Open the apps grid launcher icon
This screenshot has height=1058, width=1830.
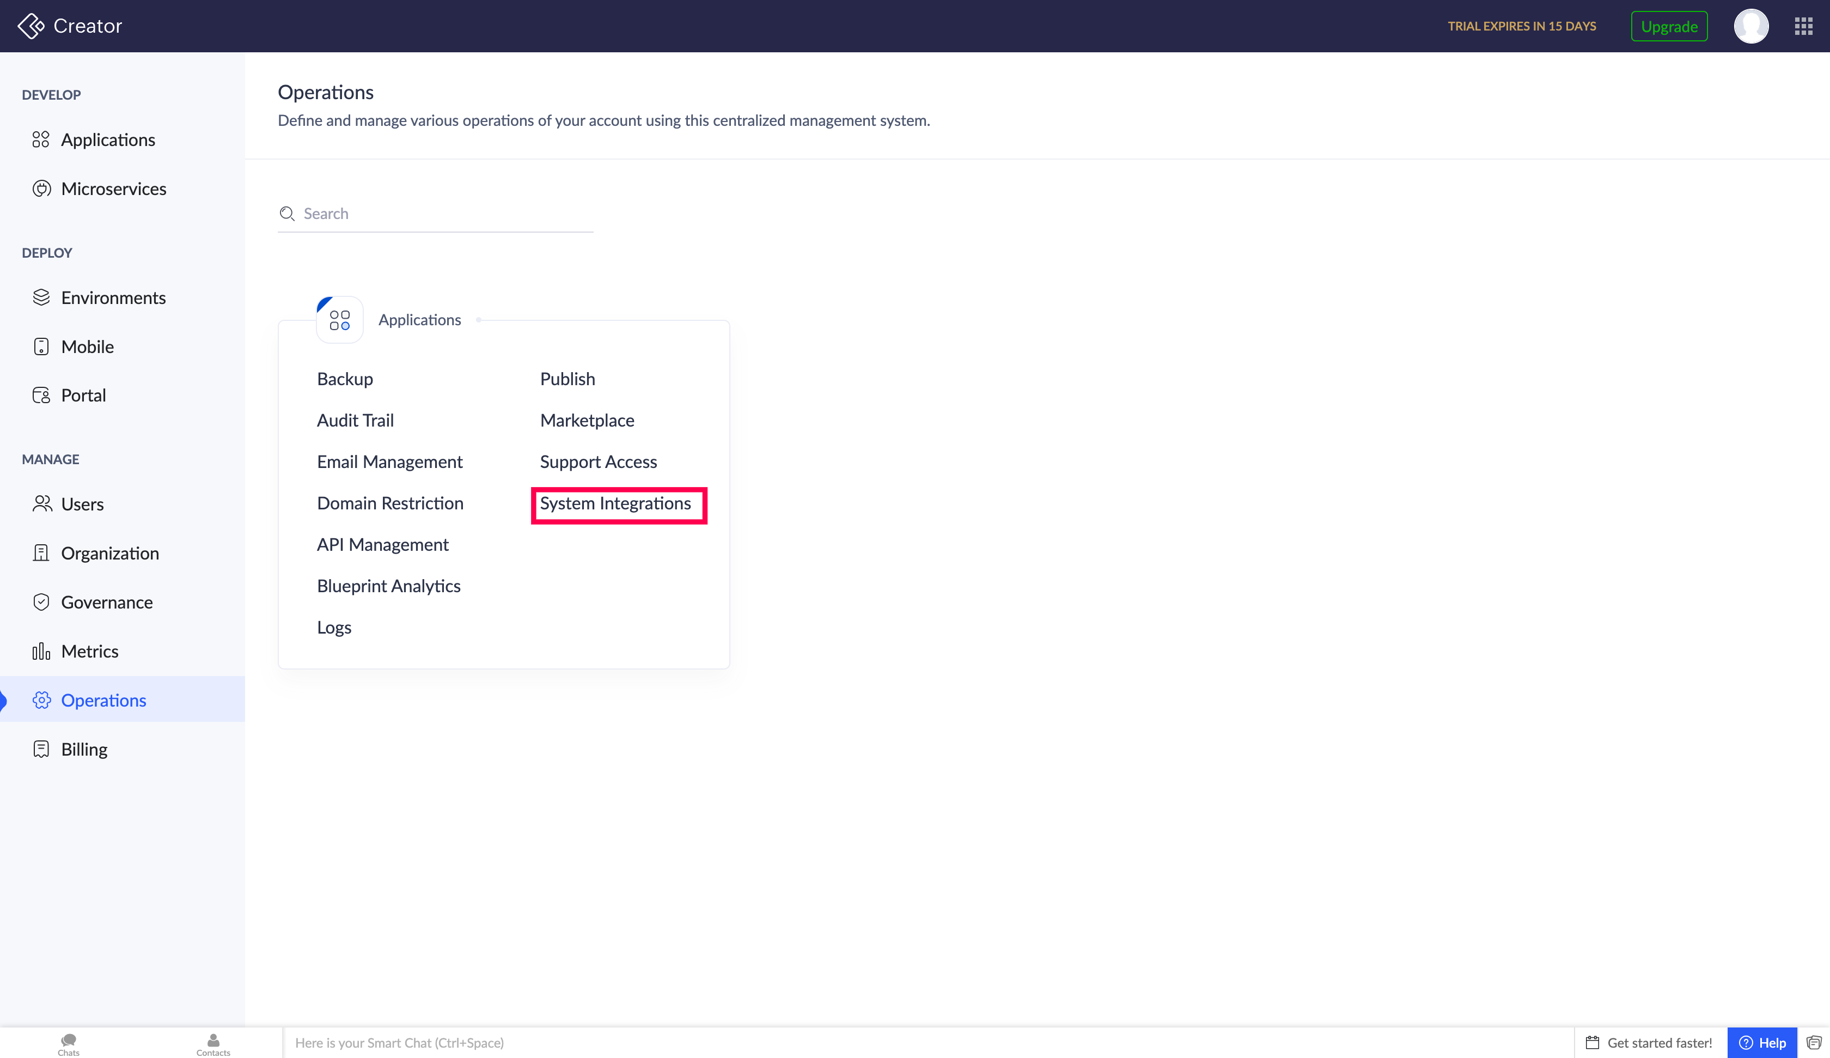tap(1803, 26)
